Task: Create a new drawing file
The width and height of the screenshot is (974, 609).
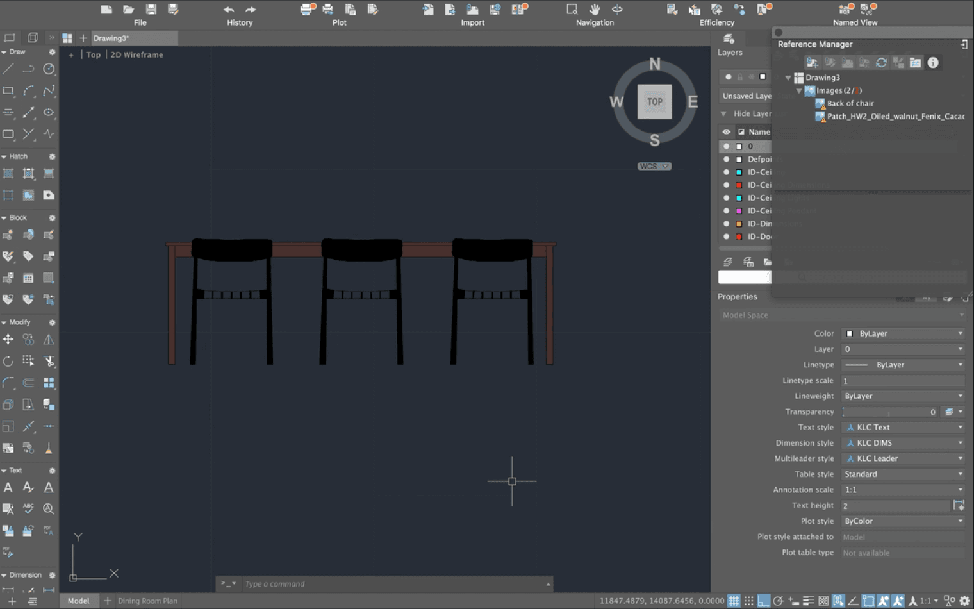Action: click(106, 10)
